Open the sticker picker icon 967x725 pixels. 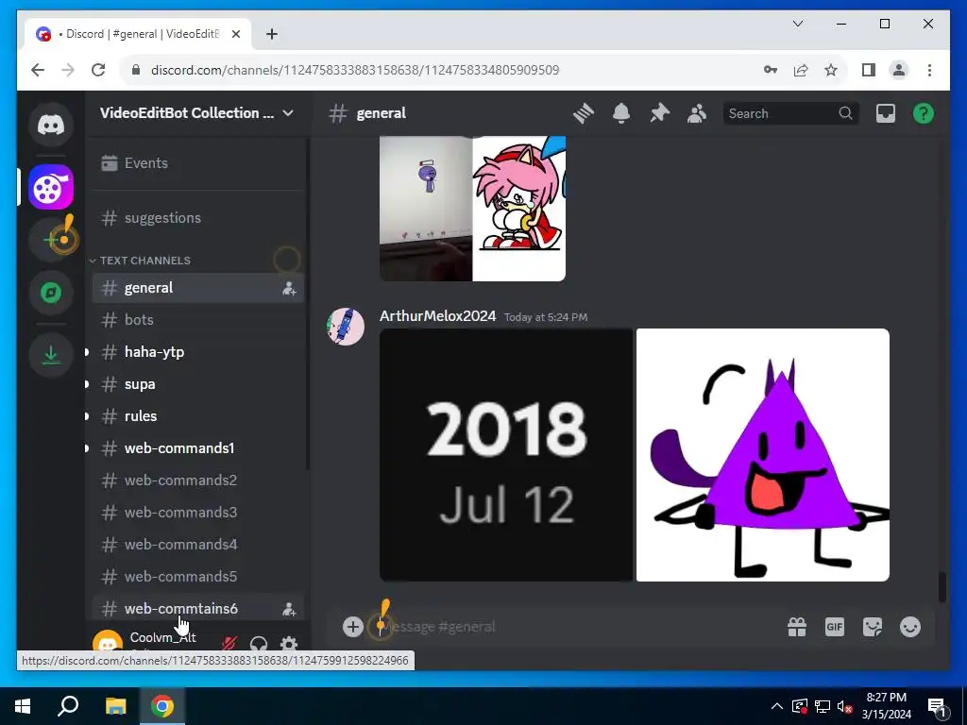(x=872, y=627)
